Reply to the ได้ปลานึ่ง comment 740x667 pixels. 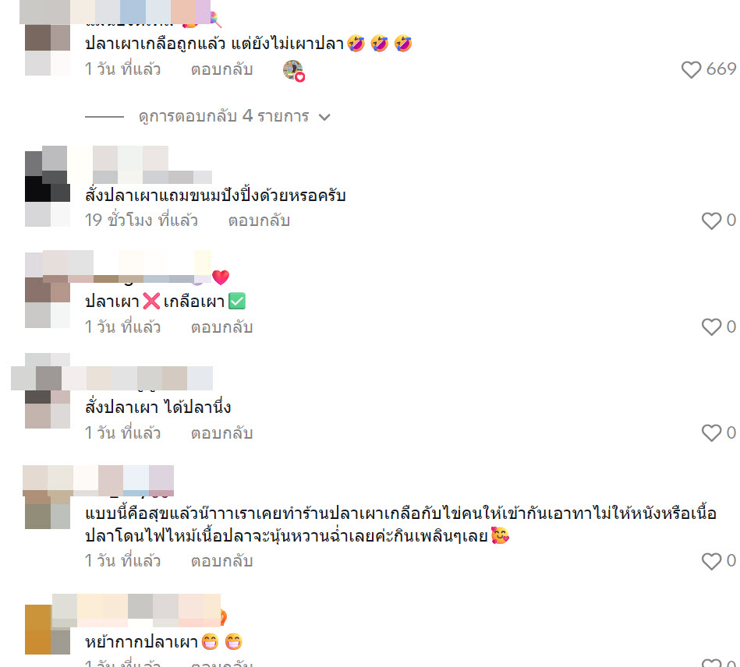[x=221, y=433]
